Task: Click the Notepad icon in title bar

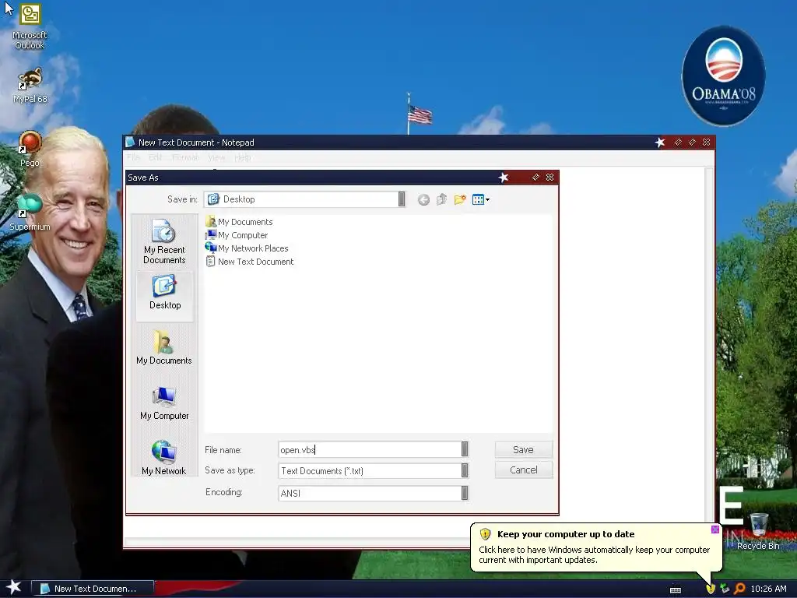Action: 130,142
